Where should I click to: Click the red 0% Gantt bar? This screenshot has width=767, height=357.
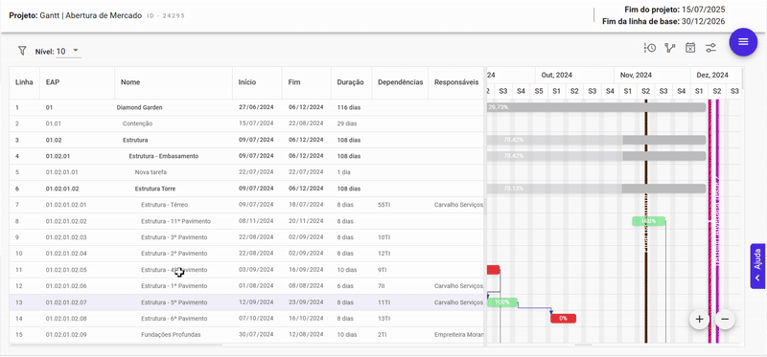click(564, 319)
